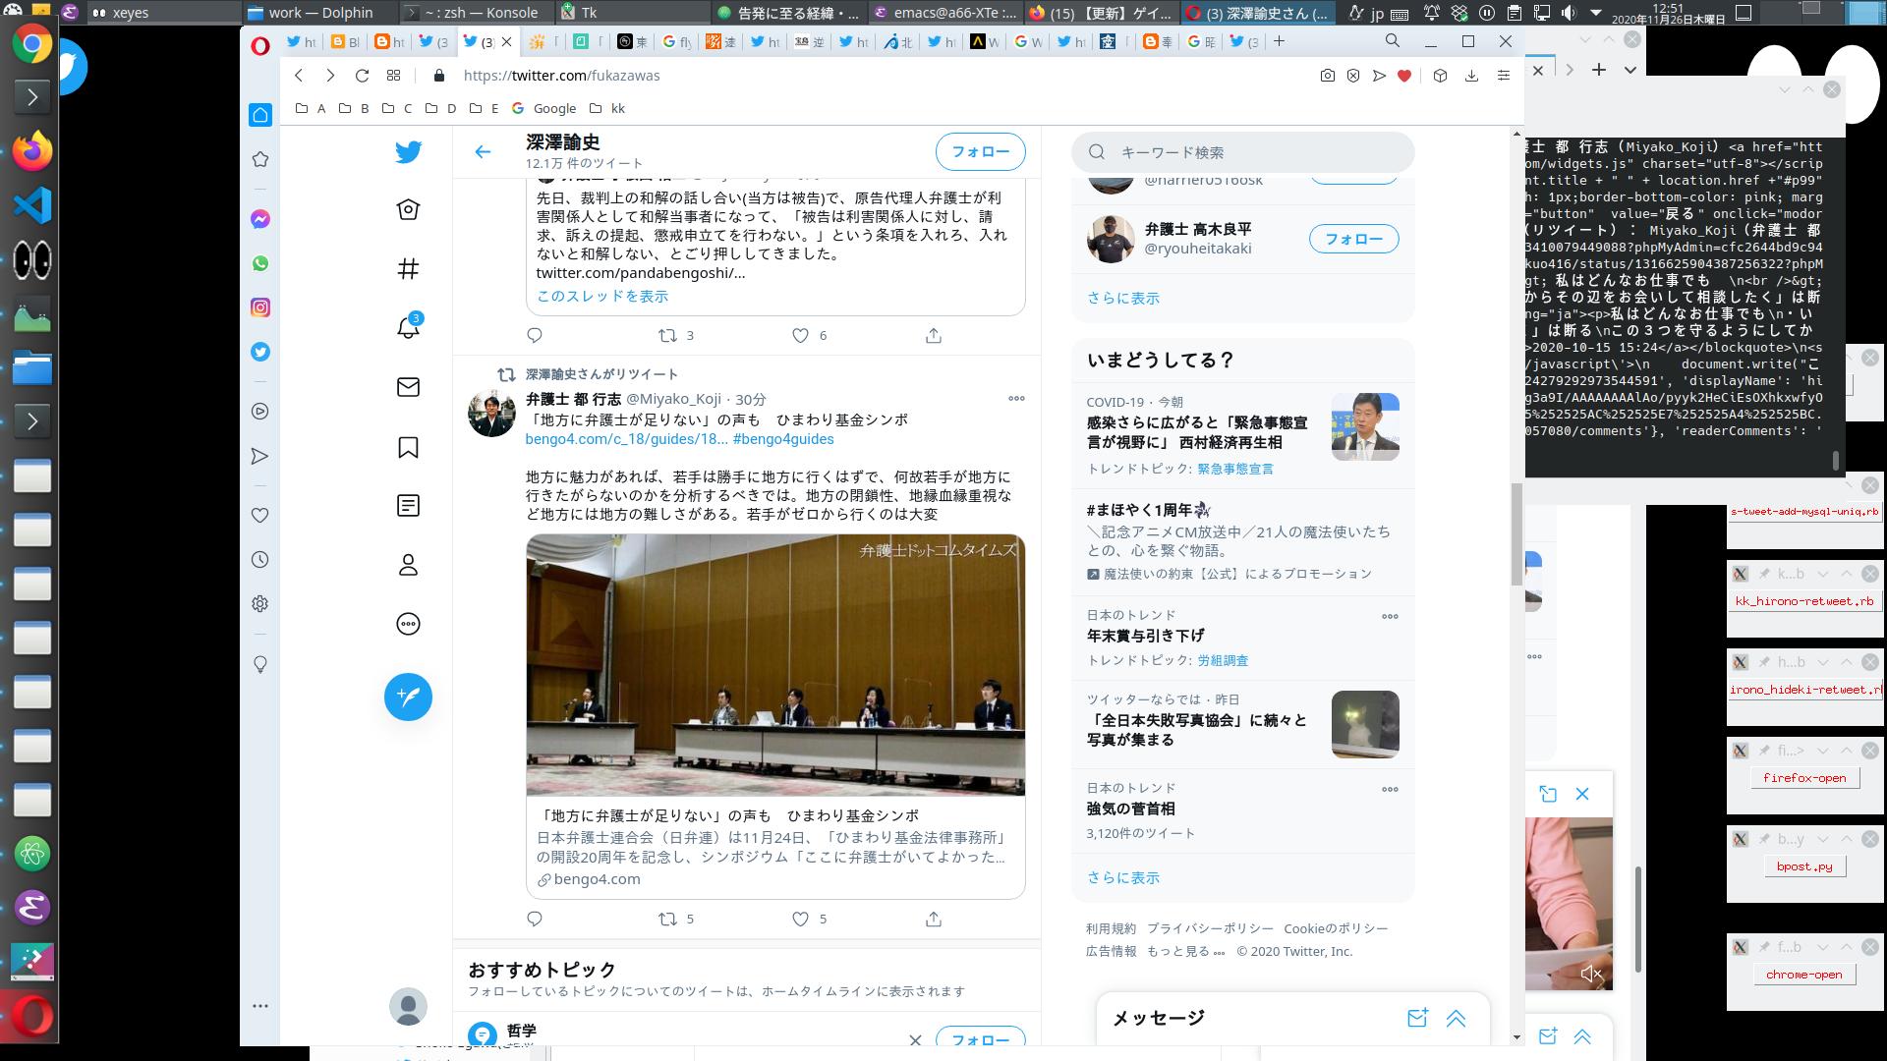Viewport: 1887px width, 1061px height.
Task: Switch to Konsole zsh taskbar window
Action: pos(473,13)
